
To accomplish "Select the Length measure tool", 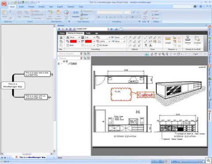I will pos(168,40).
